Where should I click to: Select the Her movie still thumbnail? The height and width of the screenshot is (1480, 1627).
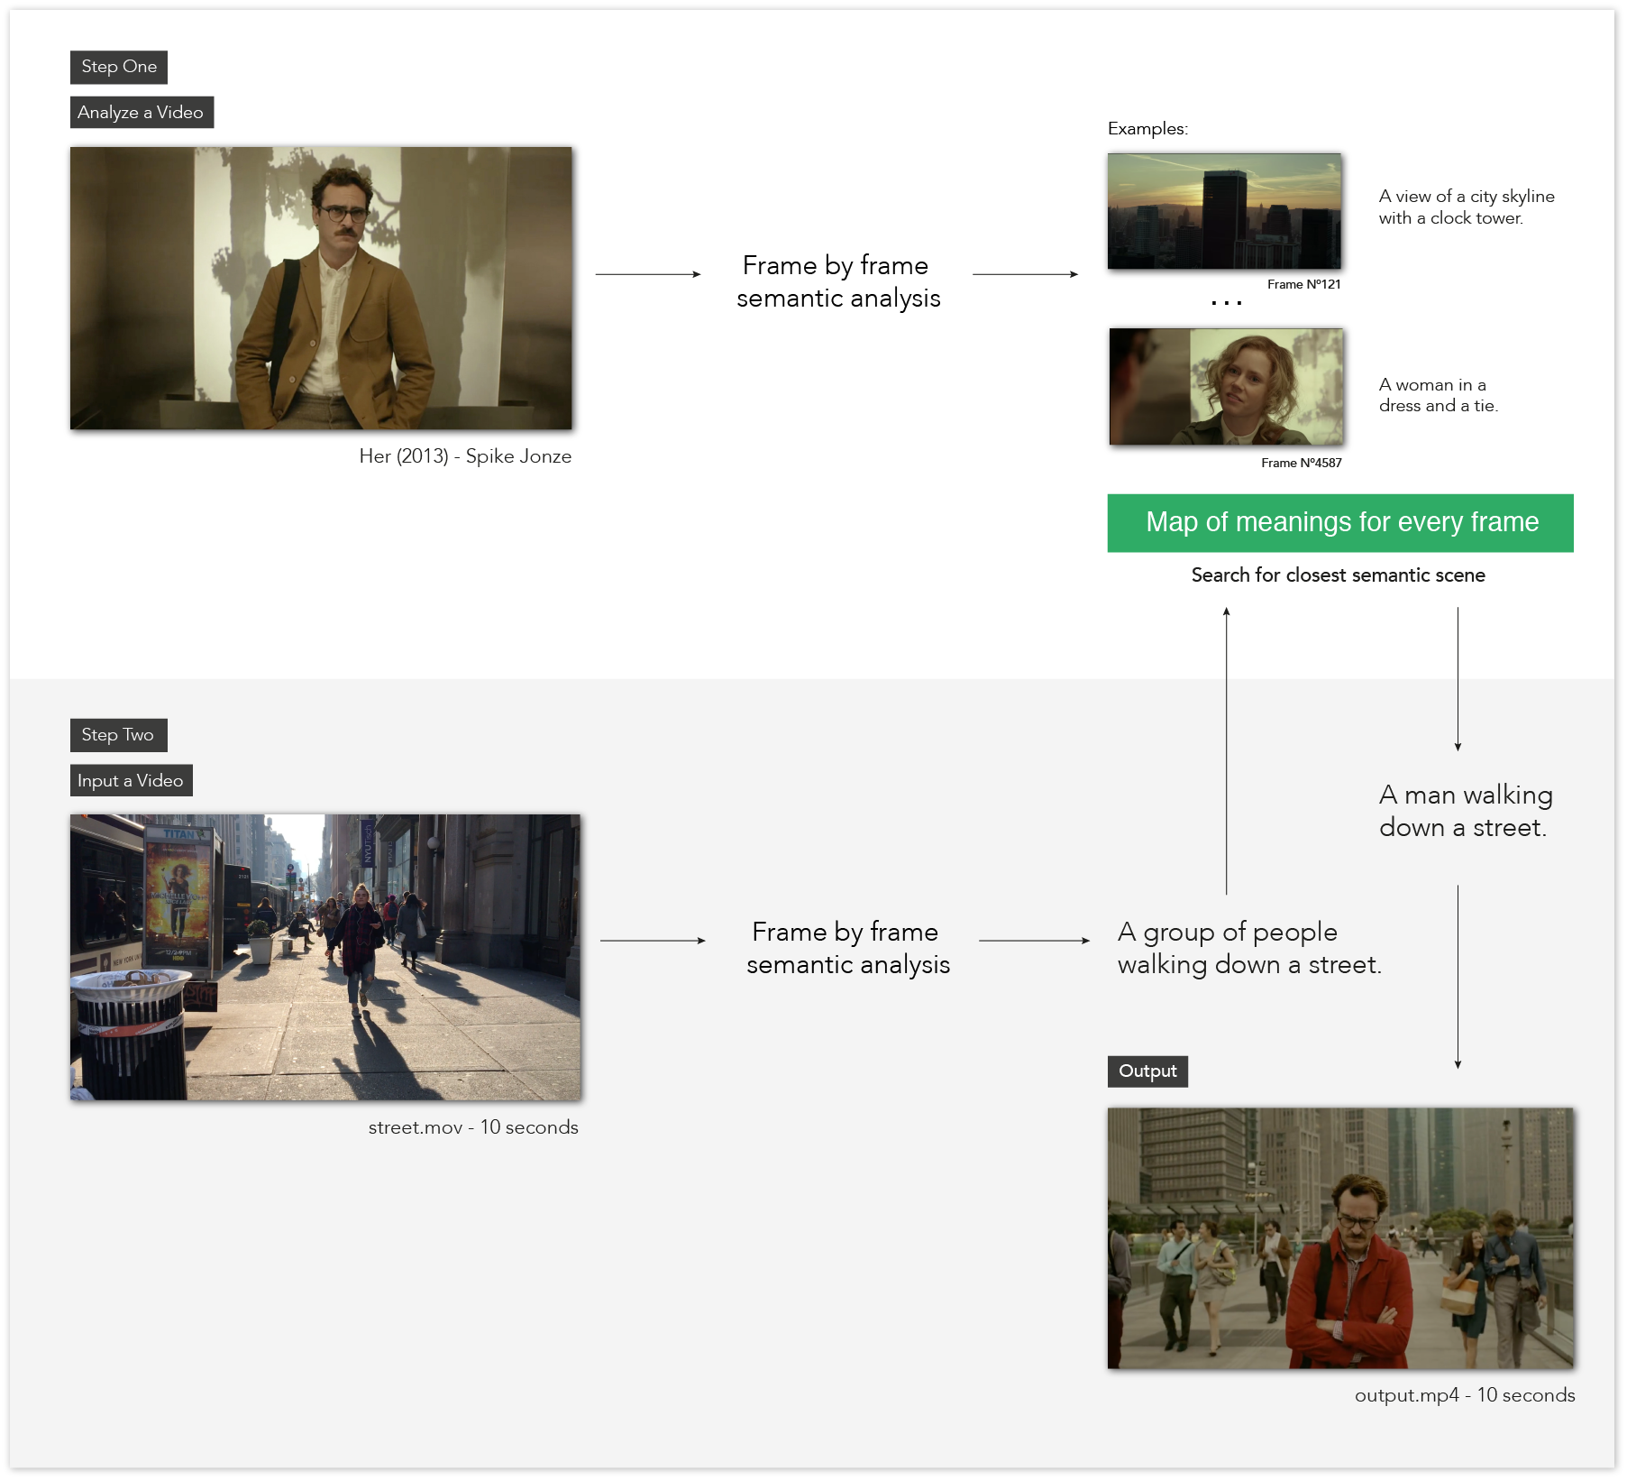point(321,289)
